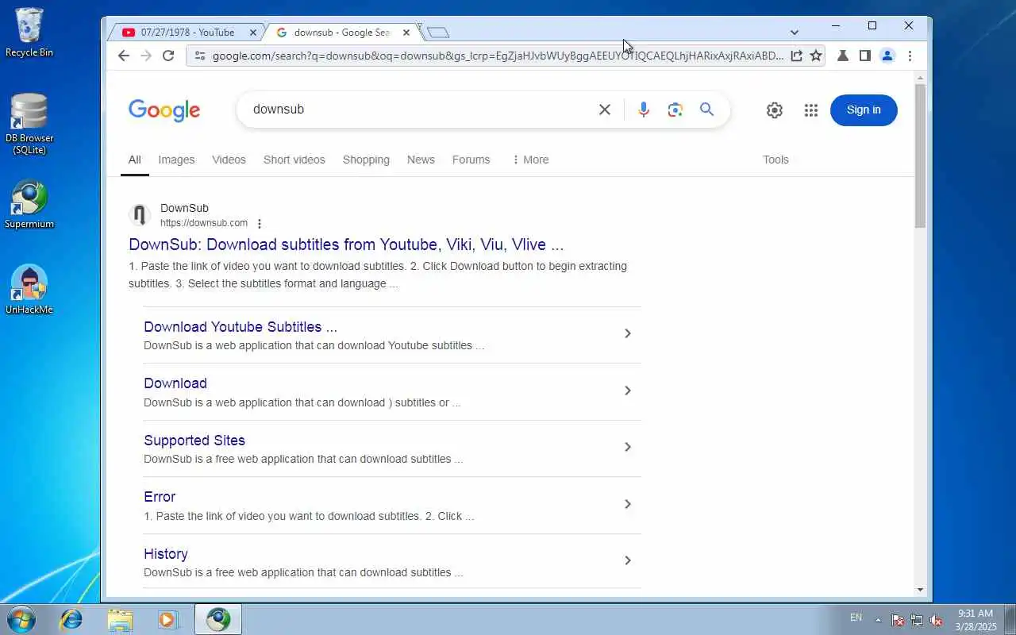Search by image with Google Lens icon
The width and height of the screenshot is (1016, 635).
[675, 110]
